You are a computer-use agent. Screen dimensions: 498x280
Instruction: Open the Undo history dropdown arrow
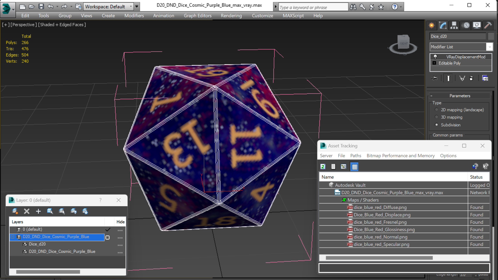pyautogui.click(x=57, y=7)
